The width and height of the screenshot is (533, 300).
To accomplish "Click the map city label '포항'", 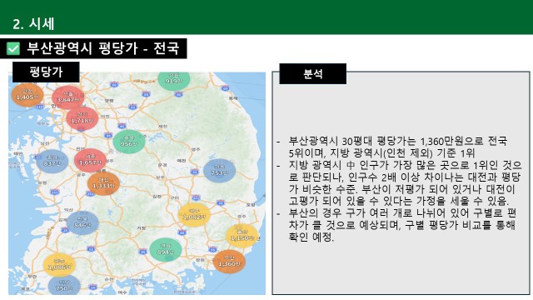I will (251, 205).
